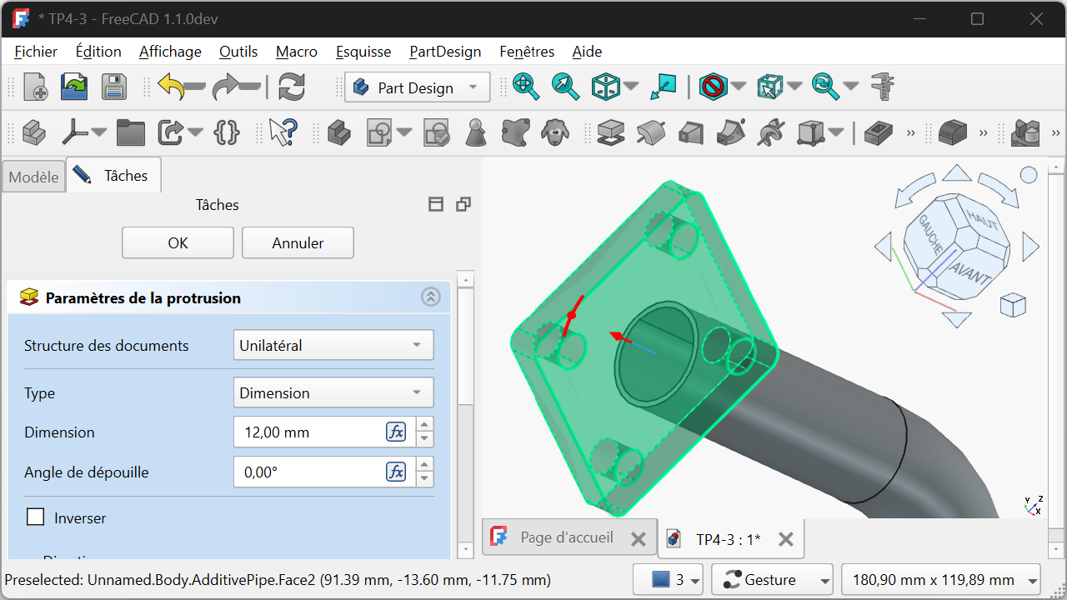This screenshot has width=1067, height=600.
Task: Open the Part Design workbench dropdown
Action: point(416,87)
